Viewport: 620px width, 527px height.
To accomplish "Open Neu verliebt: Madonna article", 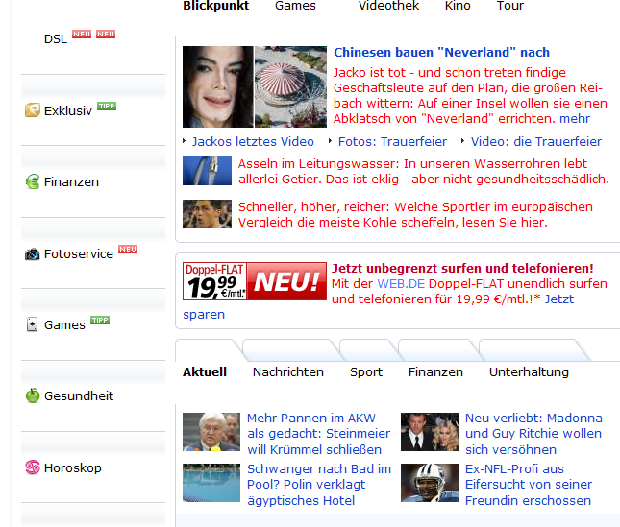I will (x=533, y=434).
